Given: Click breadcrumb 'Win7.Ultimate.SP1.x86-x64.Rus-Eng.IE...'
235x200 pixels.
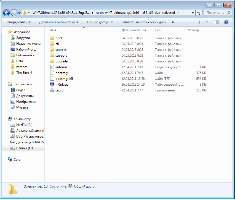Looking at the screenshot, I should [x=61, y=13].
